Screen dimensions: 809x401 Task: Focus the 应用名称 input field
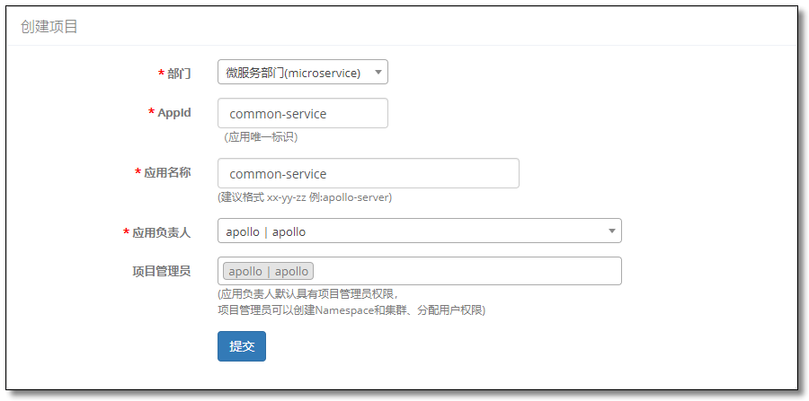point(368,173)
